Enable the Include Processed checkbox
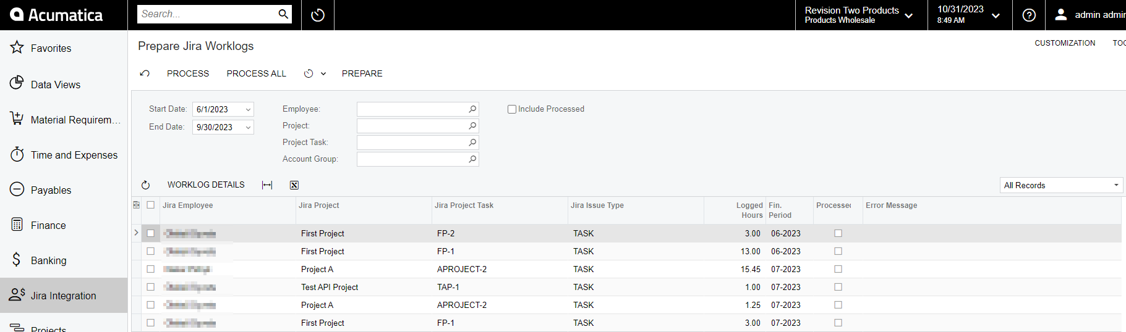The width and height of the screenshot is (1126, 332). click(512, 109)
